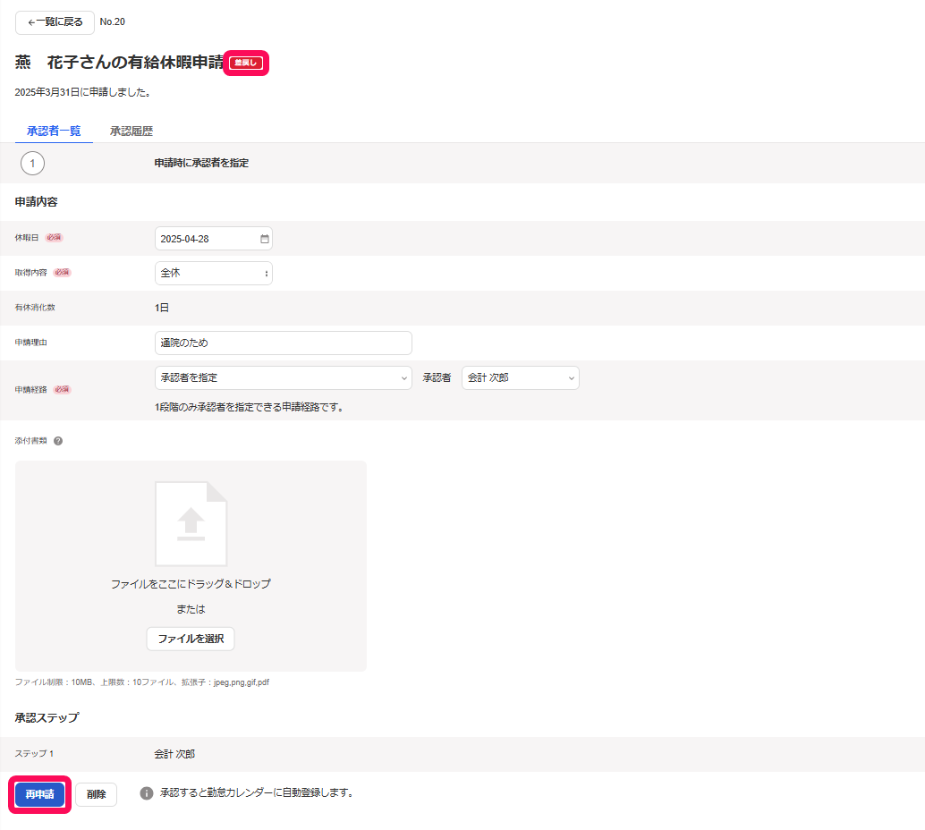Image resolution: width=925 pixels, height=830 pixels.
Task: Click the ファイルを選択 button
Action: [191, 639]
